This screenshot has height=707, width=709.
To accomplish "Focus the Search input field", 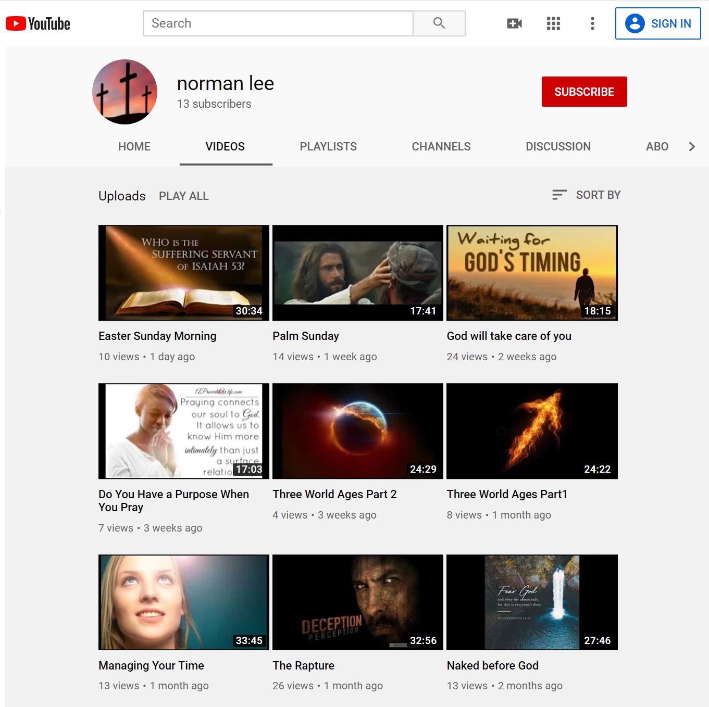I will (278, 23).
